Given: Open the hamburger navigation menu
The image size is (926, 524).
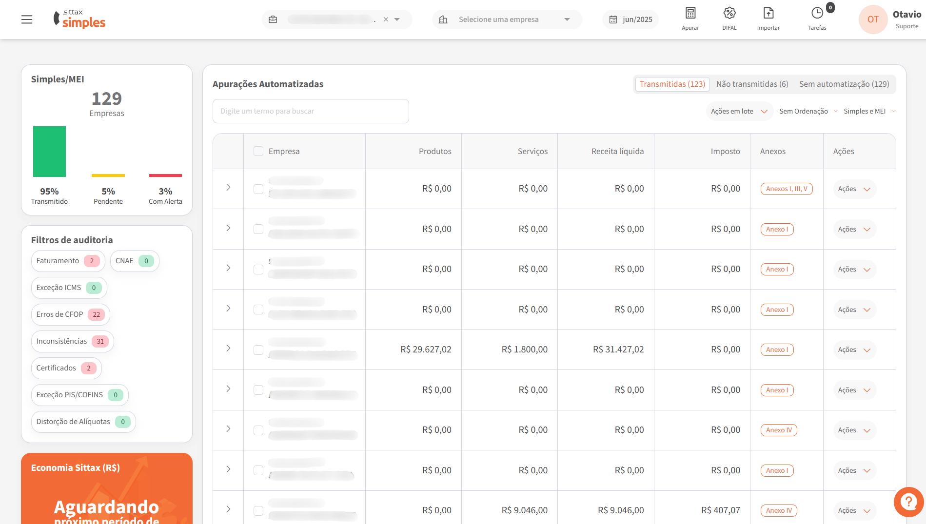Looking at the screenshot, I should [x=27, y=19].
